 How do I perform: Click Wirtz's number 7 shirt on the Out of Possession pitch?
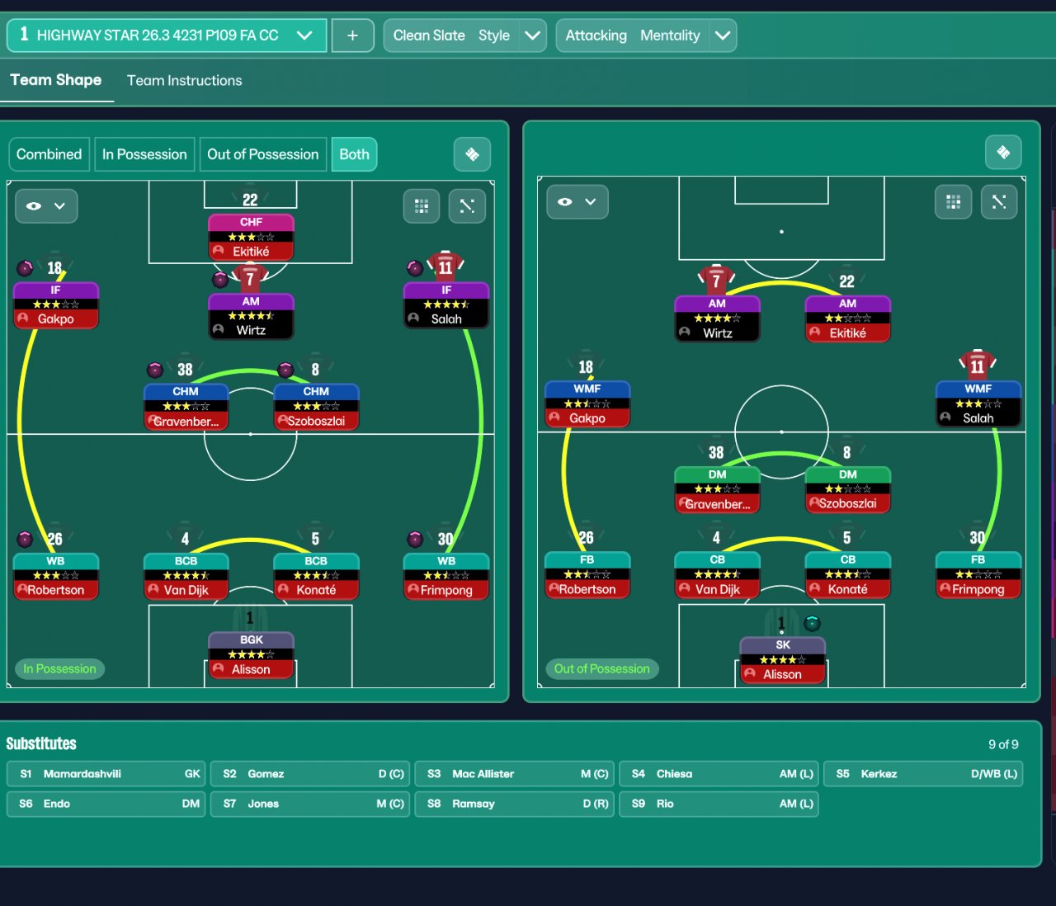coord(716,281)
